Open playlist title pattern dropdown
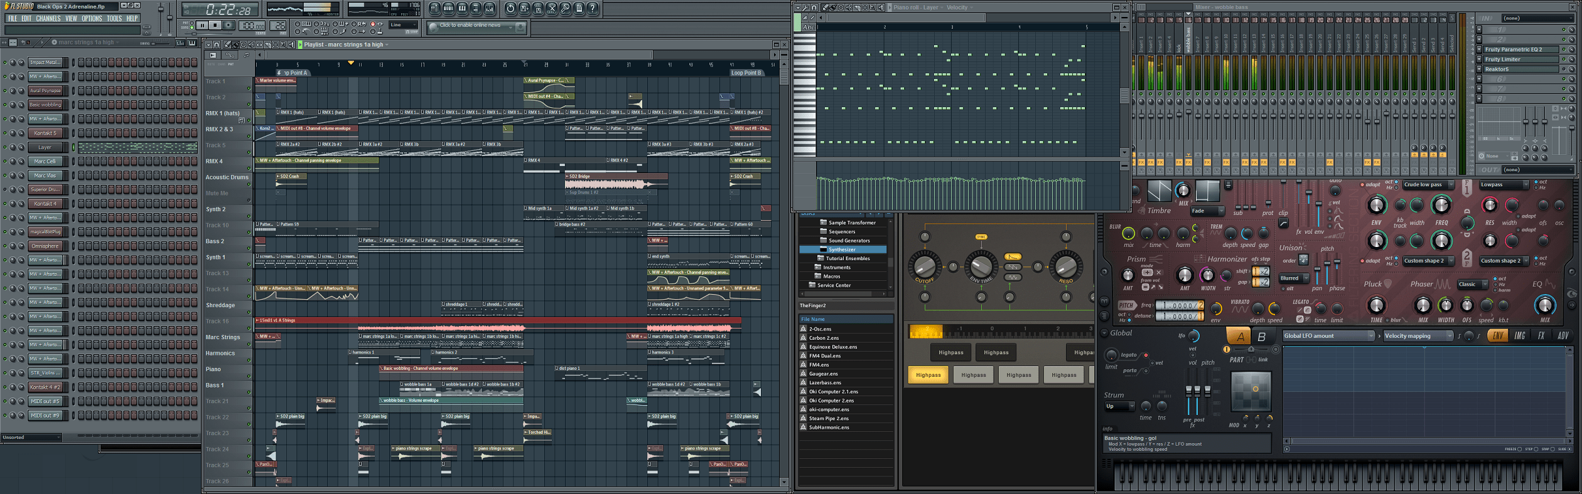Image resolution: width=1582 pixels, height=494 pixels. coord(387,45)
